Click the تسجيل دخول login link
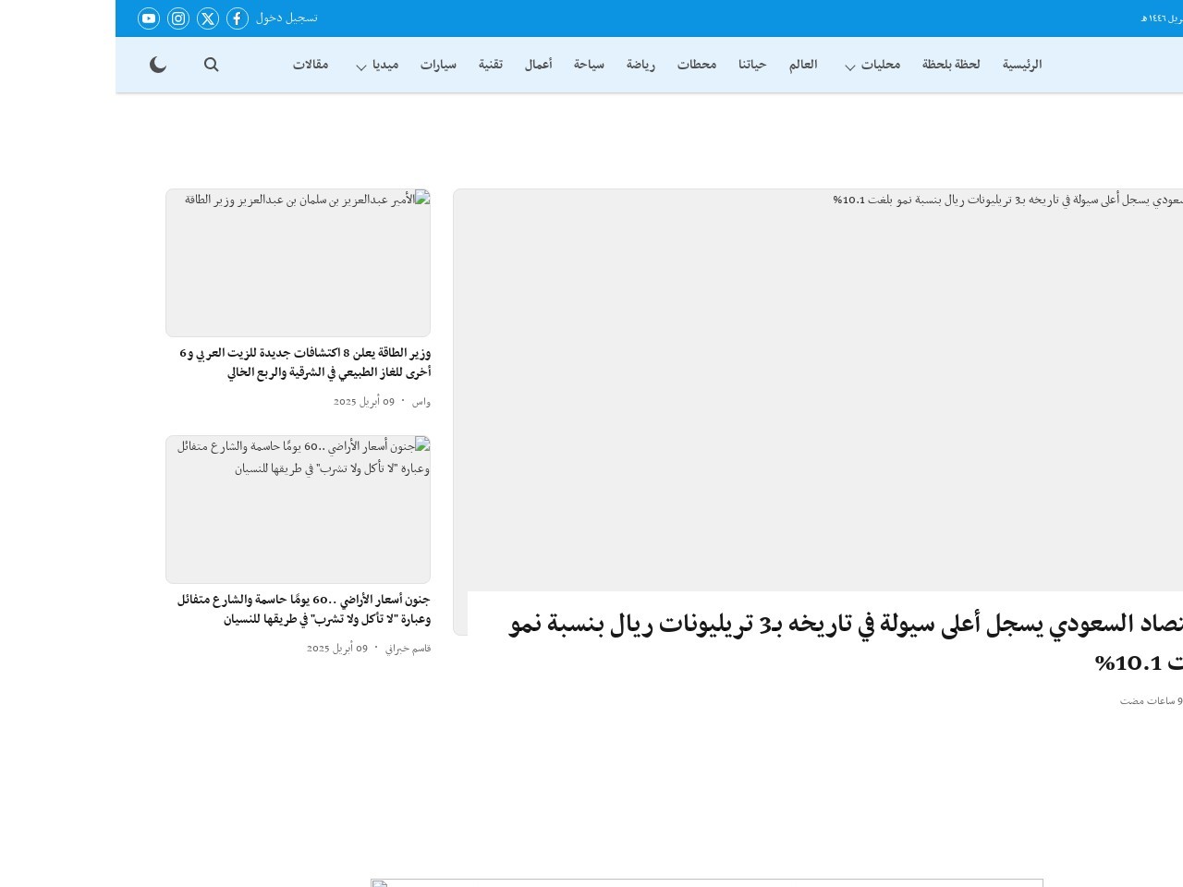The image size is (1183, 887). (x=287, y=18)
